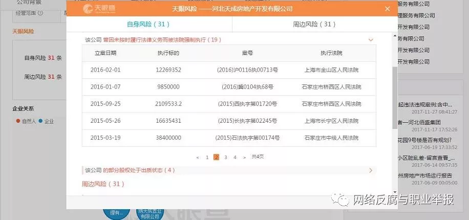
Task: Select page 3 in pagination
Action: [225, 157]
